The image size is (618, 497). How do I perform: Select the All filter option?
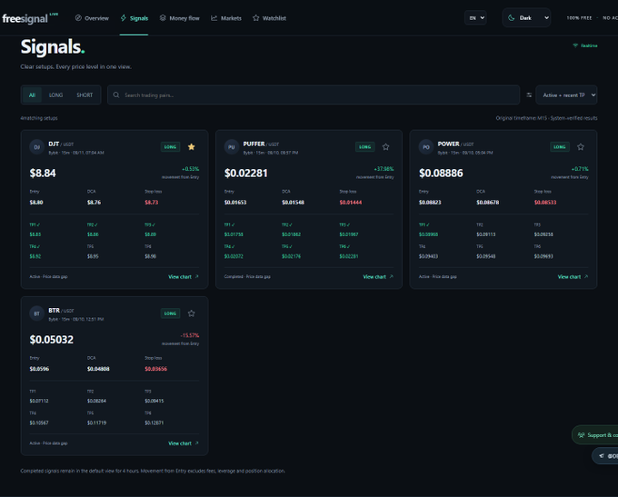click(x=32, y=95)
